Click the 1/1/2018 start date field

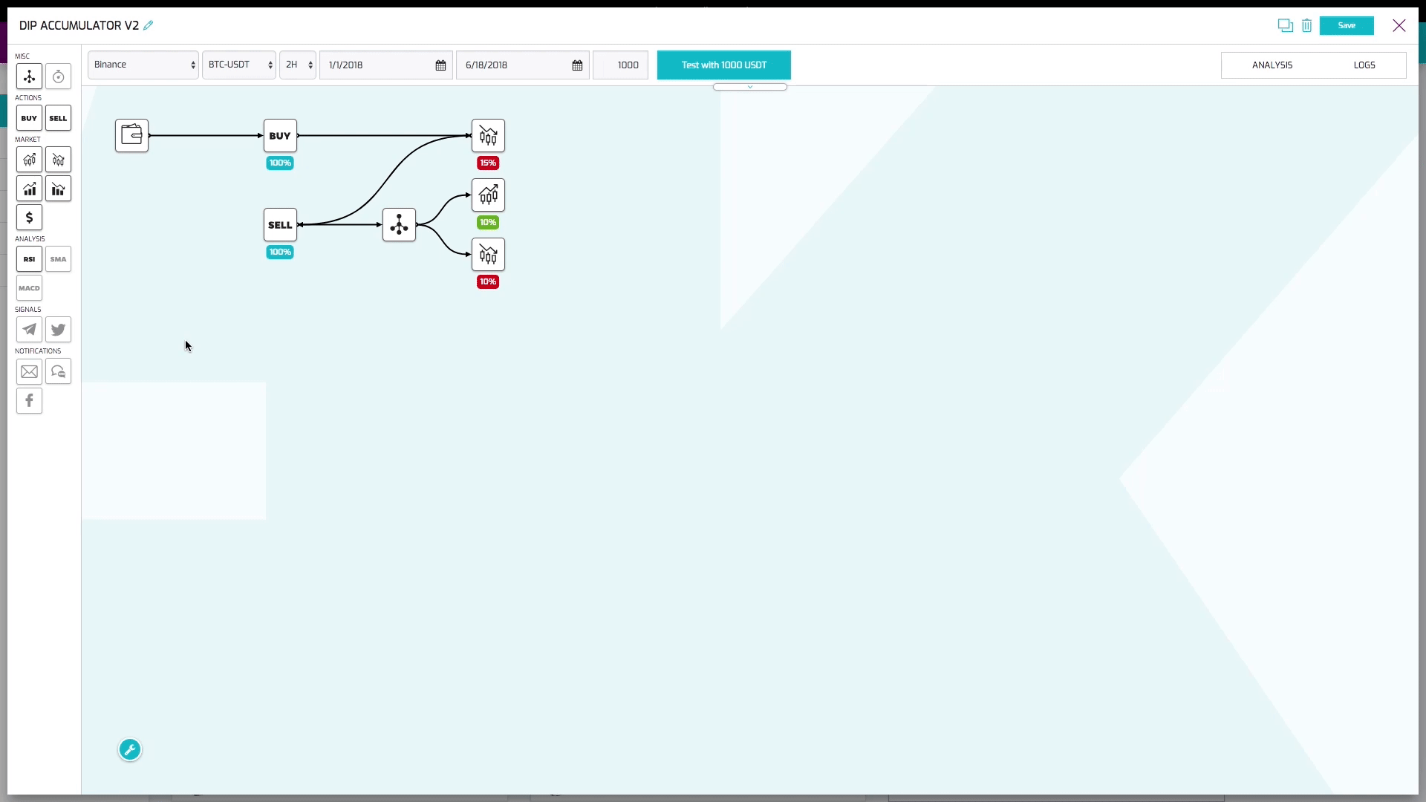coord(386,65)
